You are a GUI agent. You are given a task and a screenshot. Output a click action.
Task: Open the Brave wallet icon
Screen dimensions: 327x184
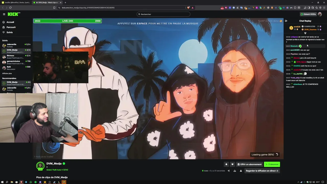tap(313, 8)
